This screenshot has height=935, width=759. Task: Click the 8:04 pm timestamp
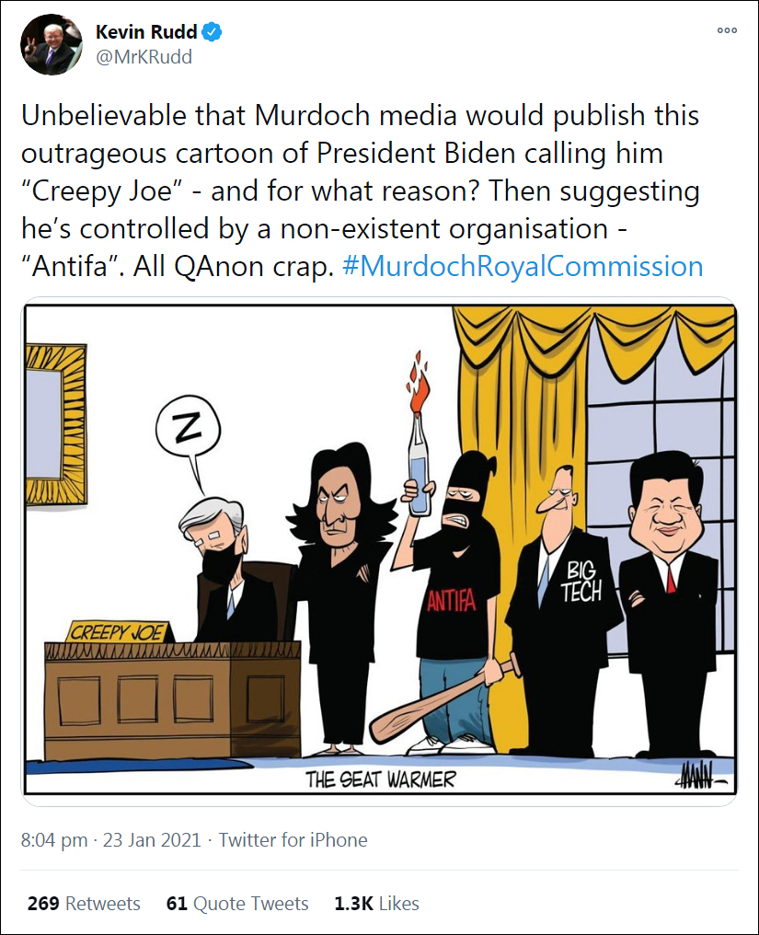click(x=54, y=839)
